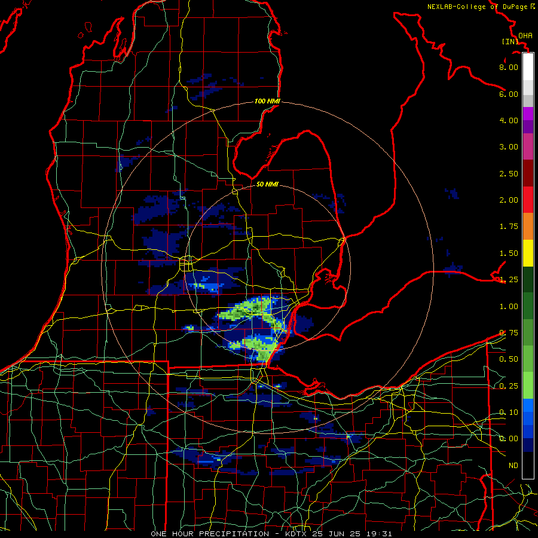
Task: Click the OHA product label above legend
Action: point(525,35)
